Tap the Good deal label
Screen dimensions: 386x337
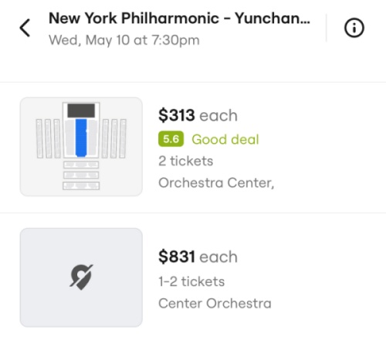click(225, 139)
